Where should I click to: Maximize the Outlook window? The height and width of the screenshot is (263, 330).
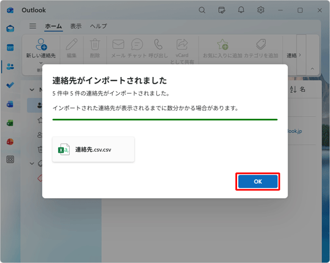click(x=300, y=10)
